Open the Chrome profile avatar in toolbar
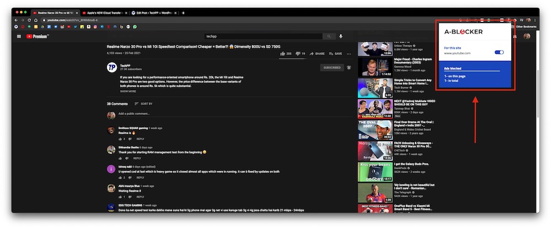 pyautogui.click(x=528, y=20)
